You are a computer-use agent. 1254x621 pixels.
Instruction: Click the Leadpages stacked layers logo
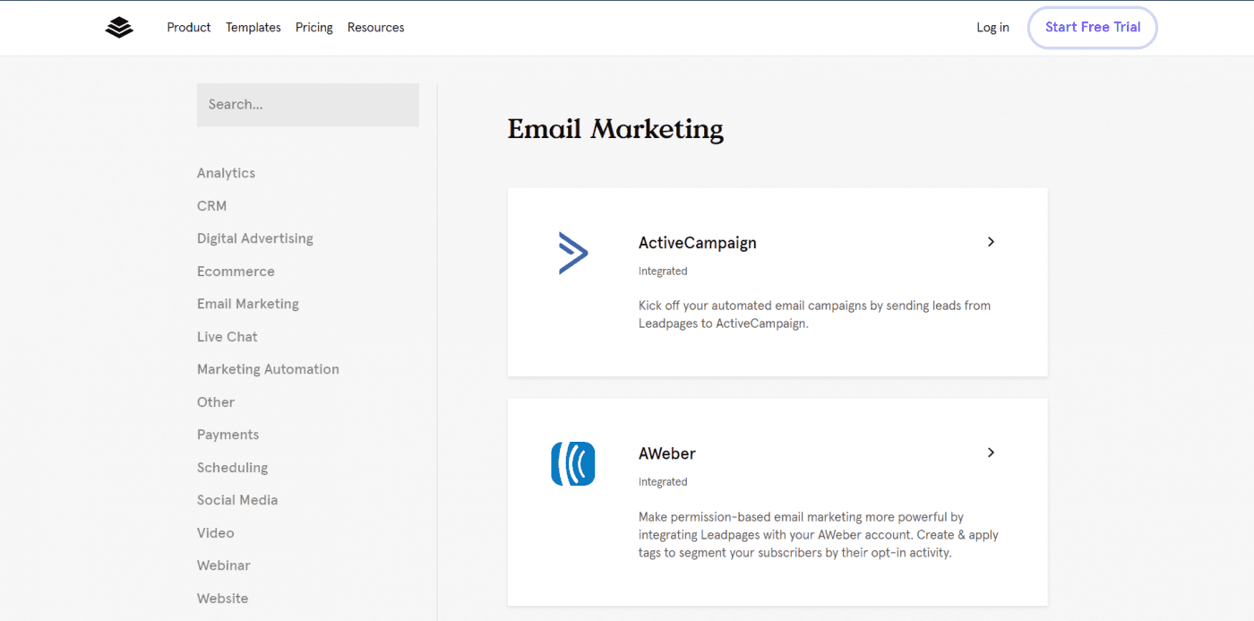pos(119,28)
